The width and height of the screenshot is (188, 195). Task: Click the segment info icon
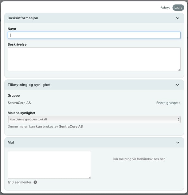(35, 182)
